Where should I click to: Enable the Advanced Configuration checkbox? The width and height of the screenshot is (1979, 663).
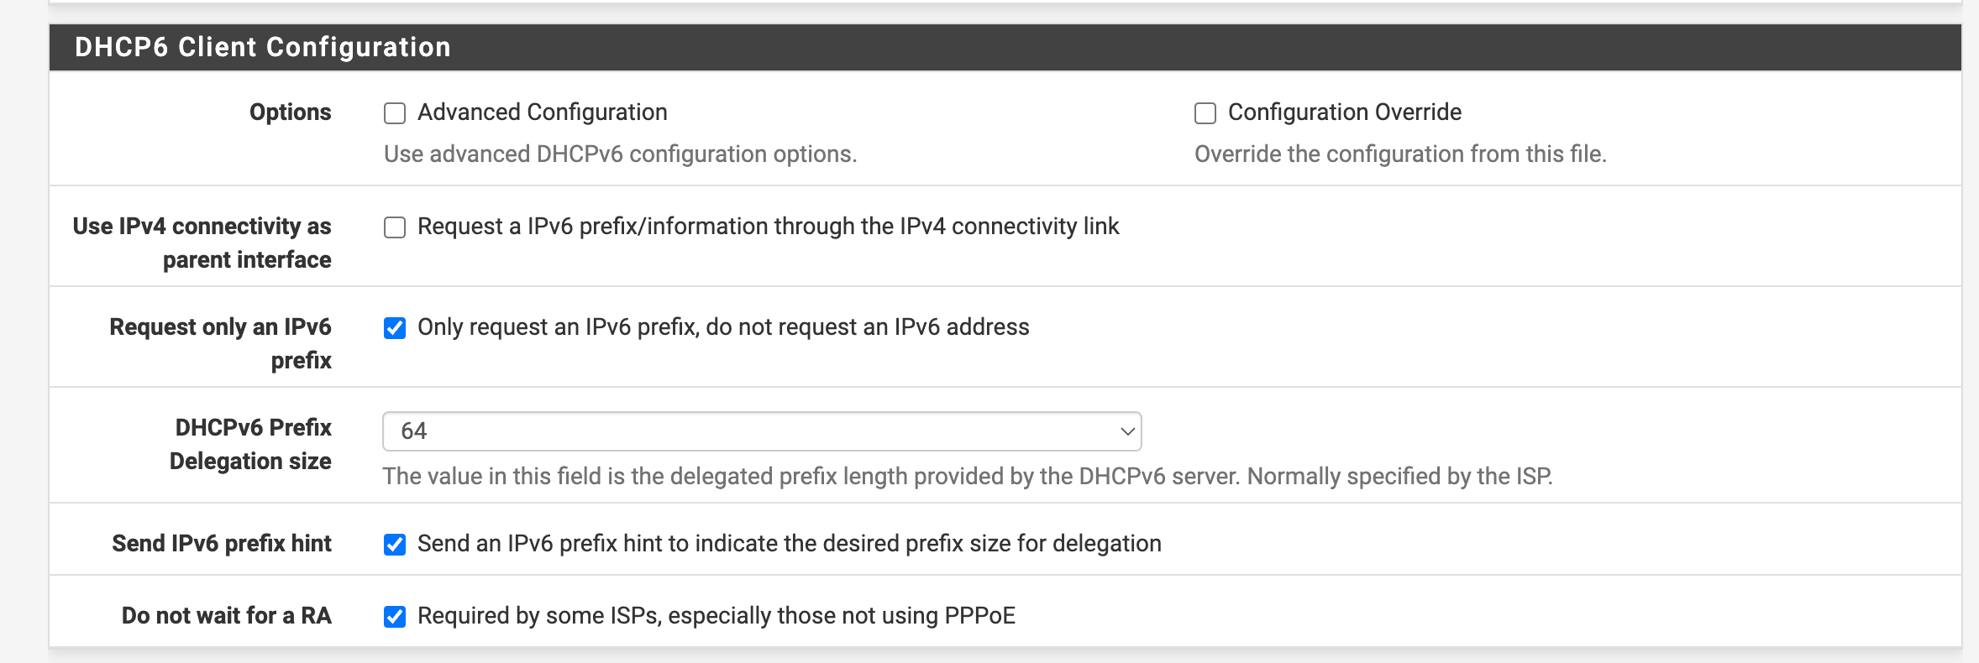coord(395,113)
